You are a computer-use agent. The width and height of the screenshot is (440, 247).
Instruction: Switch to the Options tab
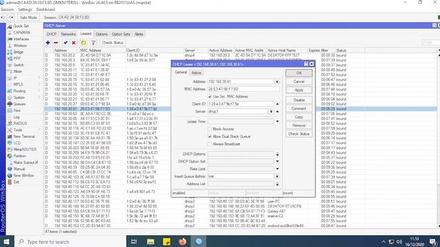102,34
